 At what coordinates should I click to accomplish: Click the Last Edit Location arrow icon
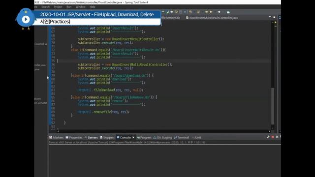point(206,12)
